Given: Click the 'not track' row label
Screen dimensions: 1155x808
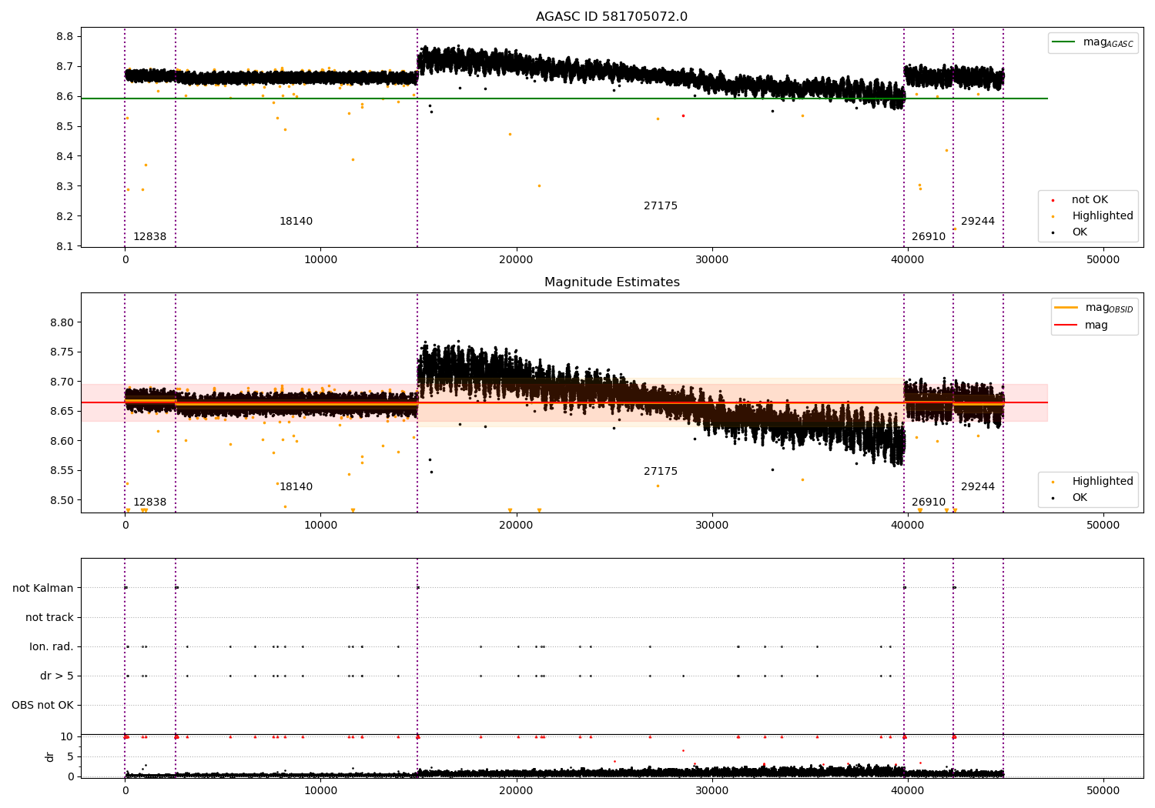Looking at the screenshot, I should click(x=49, y=618).
